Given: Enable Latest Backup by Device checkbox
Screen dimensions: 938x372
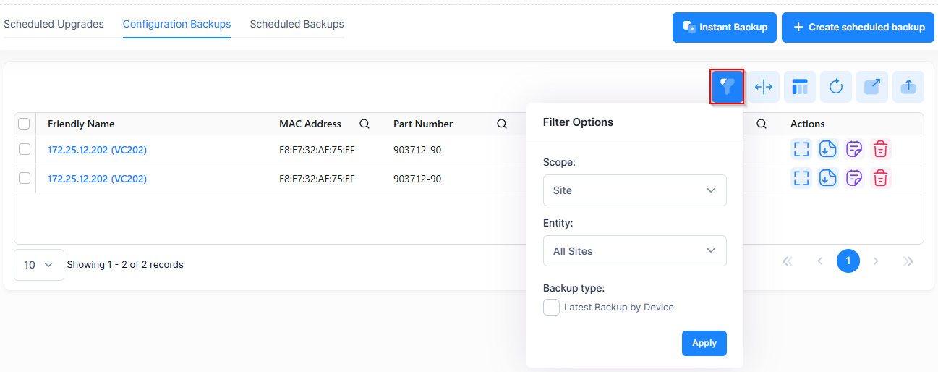Looking at the screenshot, I should coord(551,308).
